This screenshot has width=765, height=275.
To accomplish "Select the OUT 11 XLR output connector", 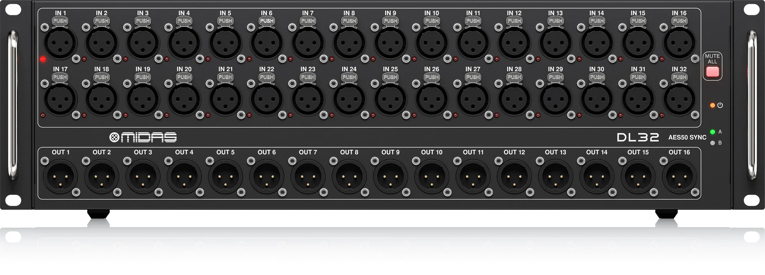I will [x=473, y=177].
